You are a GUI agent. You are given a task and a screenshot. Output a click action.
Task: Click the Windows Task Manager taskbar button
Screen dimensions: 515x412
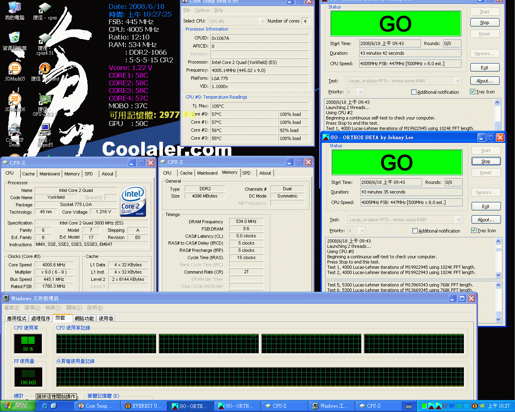[x=332, y=406]
